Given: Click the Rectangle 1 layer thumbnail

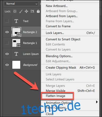Looking at the screenshot, I should tap(16, 43).
